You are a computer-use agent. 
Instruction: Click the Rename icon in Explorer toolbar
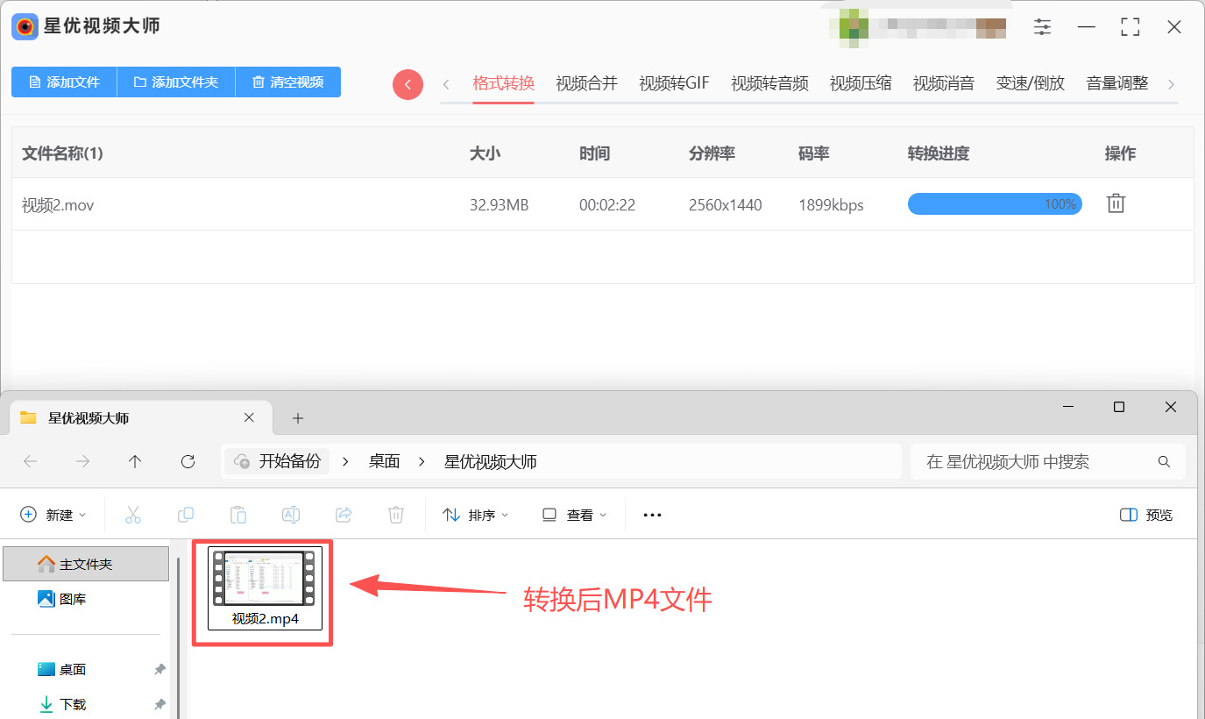click(291, 515)
